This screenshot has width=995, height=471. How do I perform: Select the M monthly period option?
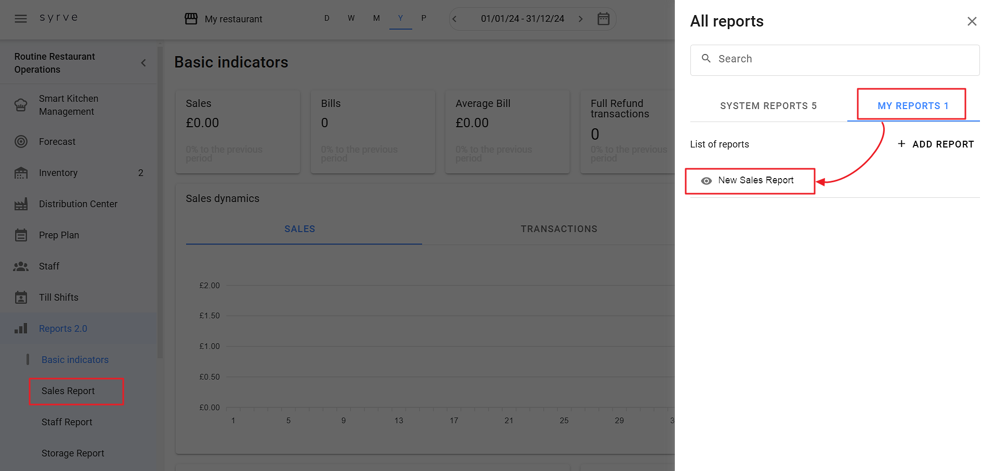376,18
